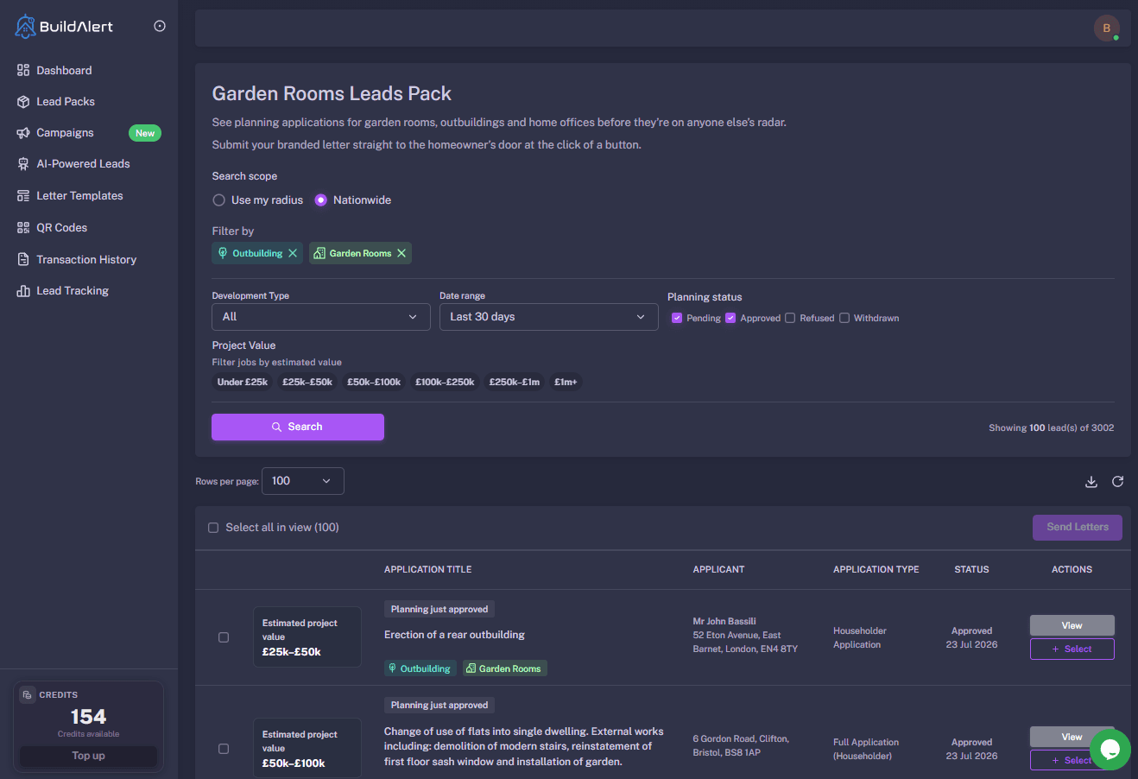
Task: Open user avatar B menu
Action: 1107,28
